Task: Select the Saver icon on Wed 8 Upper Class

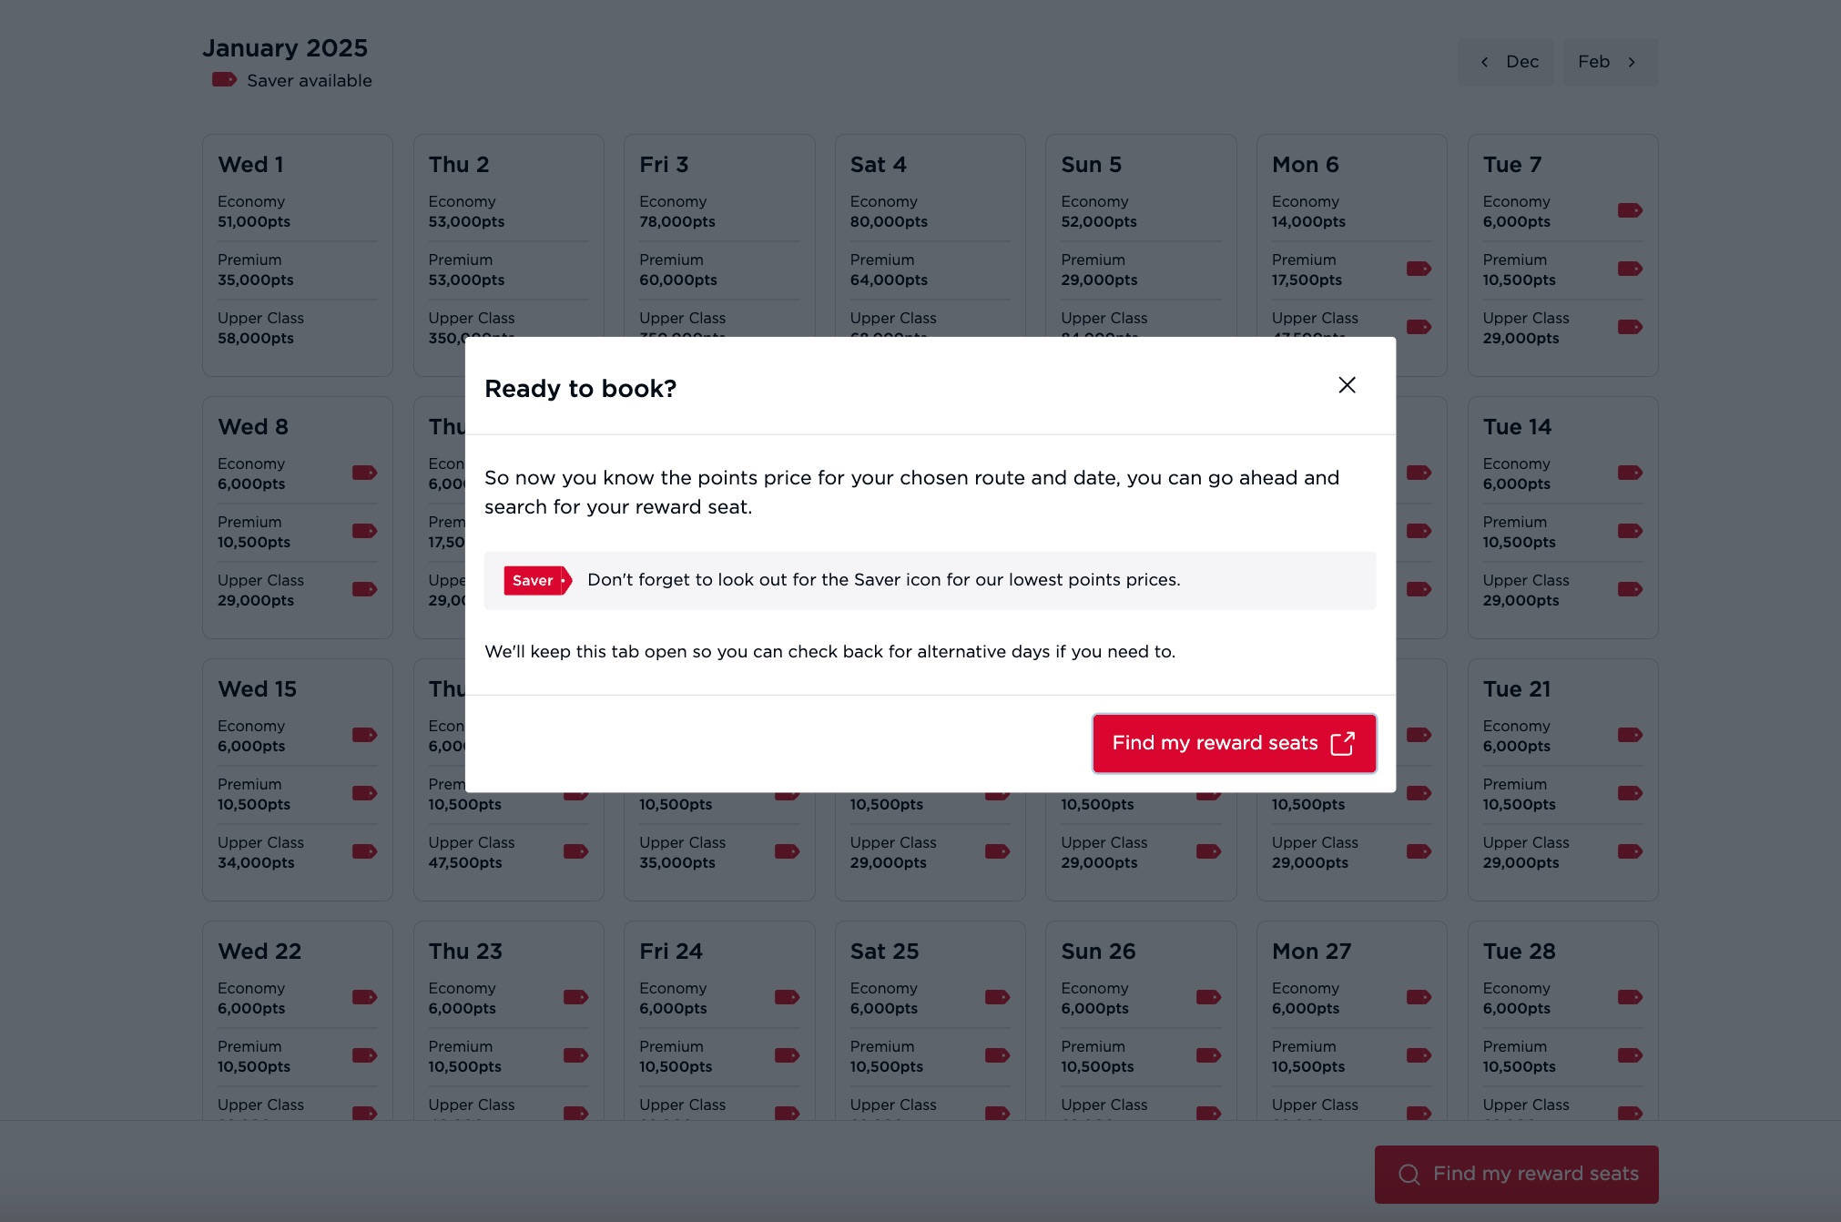Action: coord(363,589)
